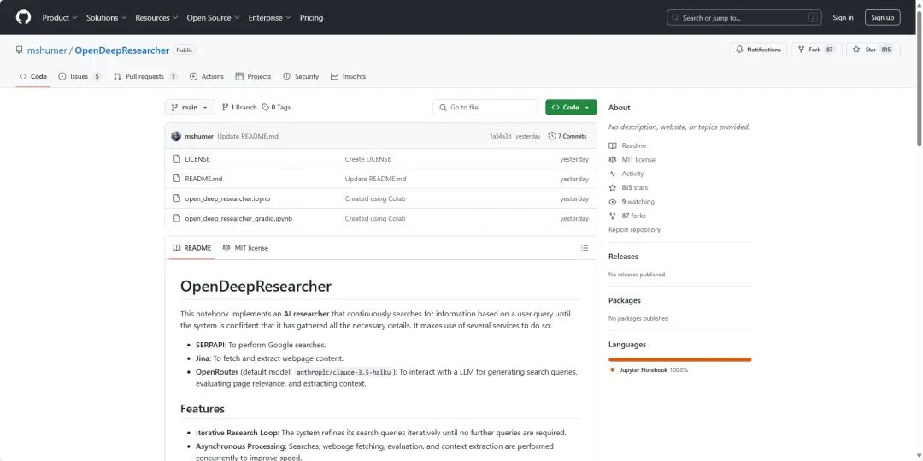Image resolution: width=923 pixels, height=461 pixels.
Task: Click the repository icon before mshumer
Action: click(20, 50)
